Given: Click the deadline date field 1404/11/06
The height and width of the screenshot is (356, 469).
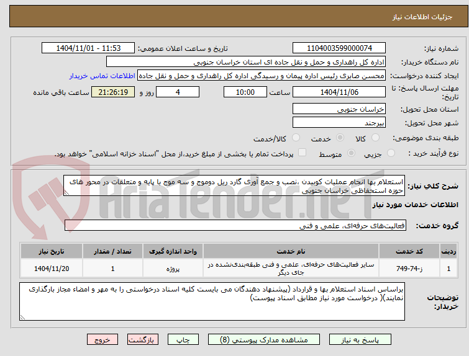Looking at the screenshot, I should coord(339,92).
